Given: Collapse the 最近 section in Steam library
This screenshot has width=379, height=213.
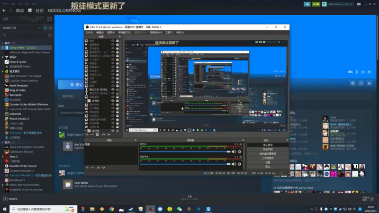Looking at the screenshot, I should tap(3, 43).
